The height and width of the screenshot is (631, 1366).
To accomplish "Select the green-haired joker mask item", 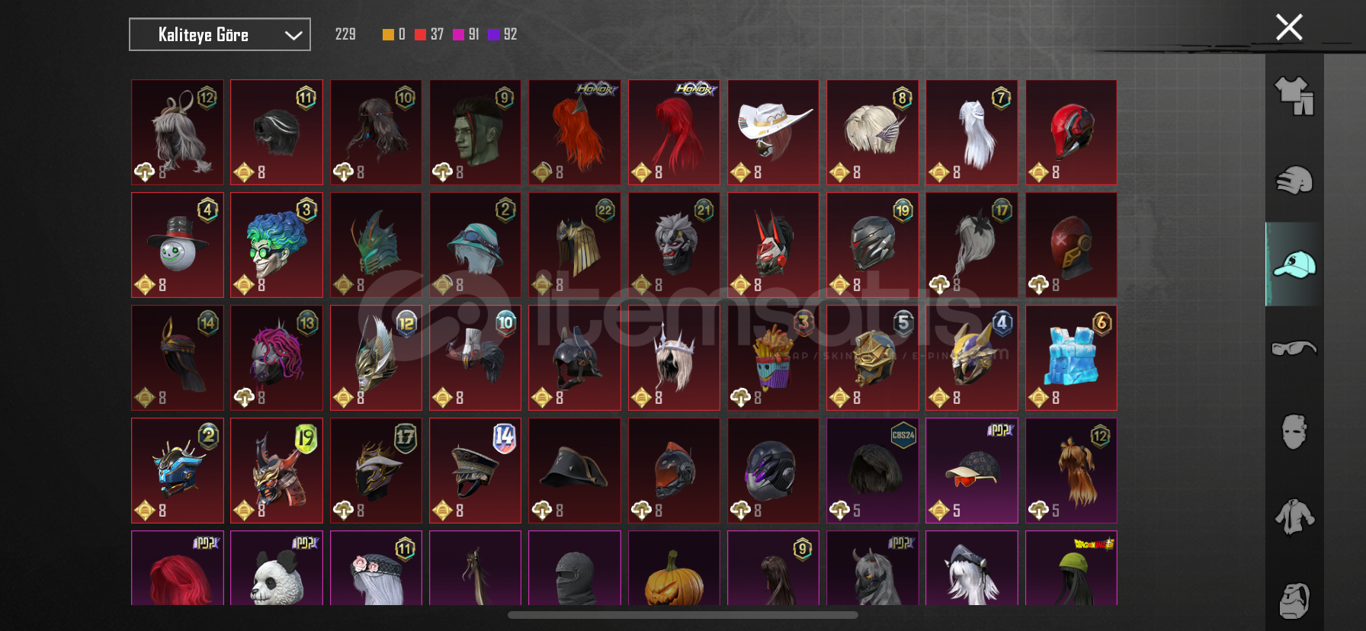I will click(x=277, y=245).
